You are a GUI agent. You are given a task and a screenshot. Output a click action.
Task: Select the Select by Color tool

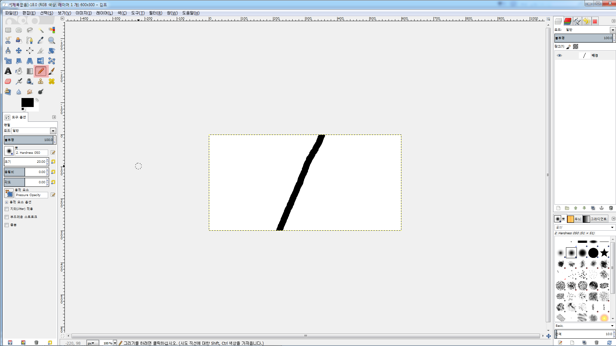pos(52,30)
